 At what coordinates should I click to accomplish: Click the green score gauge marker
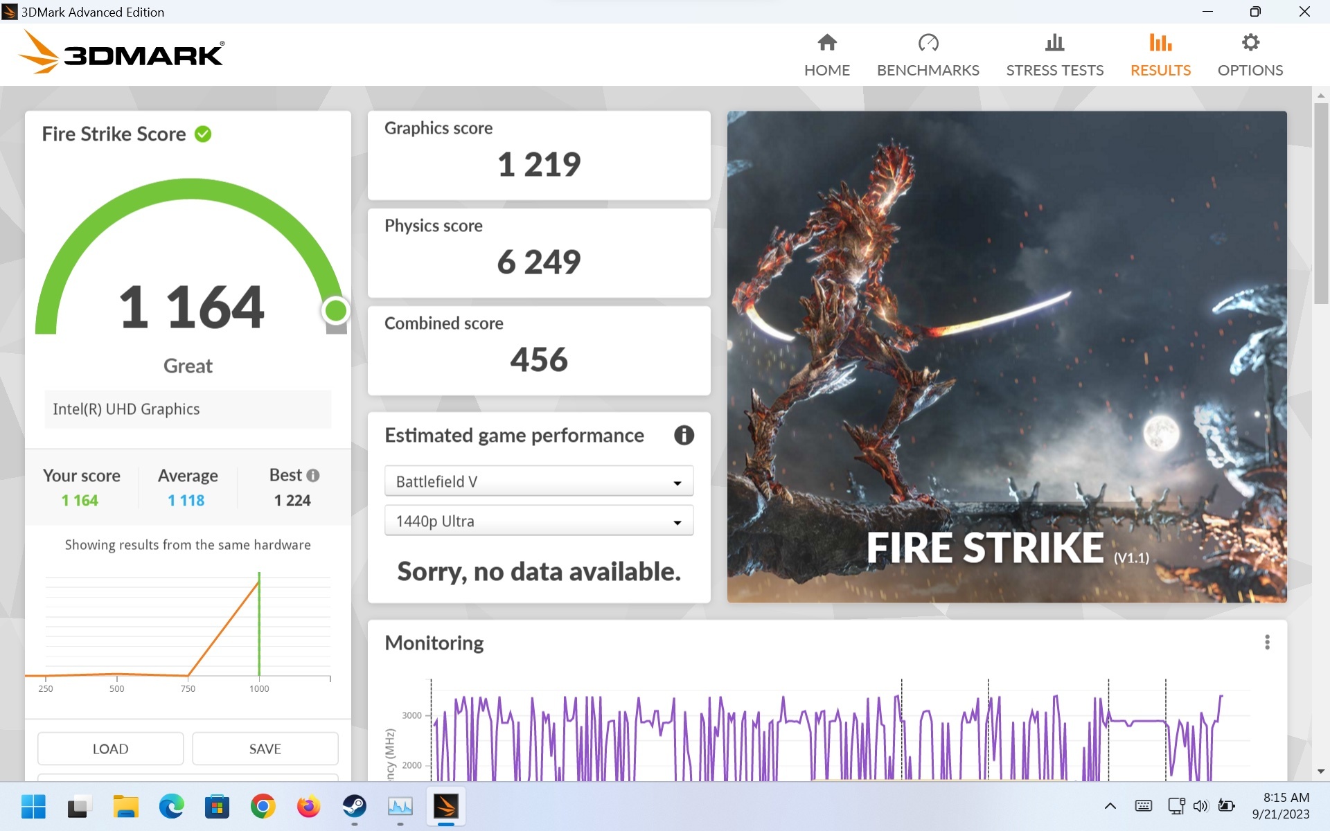(336, 311)
